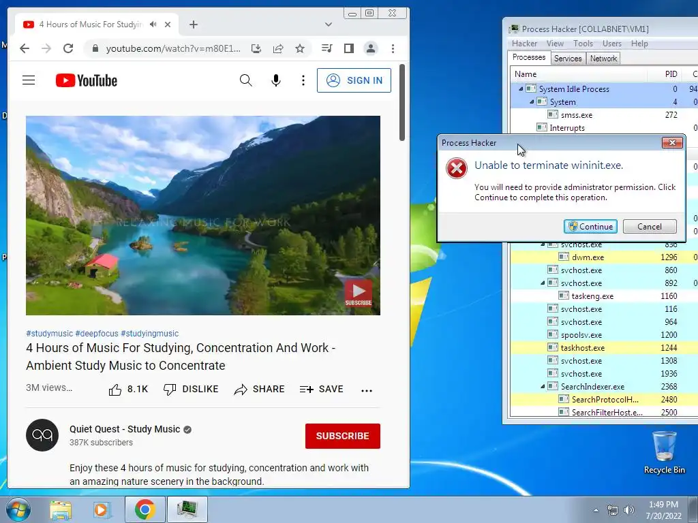The width and height of the screenshot is (698, 523).
Task: Go forward in Chrome browser
Action: tap(46, 48)
